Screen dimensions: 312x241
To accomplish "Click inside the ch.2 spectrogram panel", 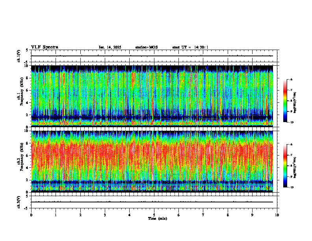I will [x=152, y=161].
